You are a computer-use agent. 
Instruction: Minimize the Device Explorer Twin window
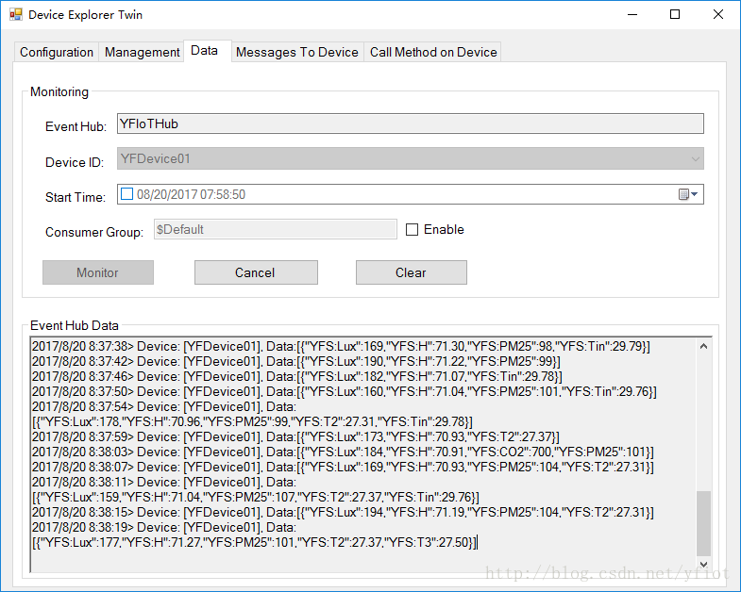pos(632,14)
